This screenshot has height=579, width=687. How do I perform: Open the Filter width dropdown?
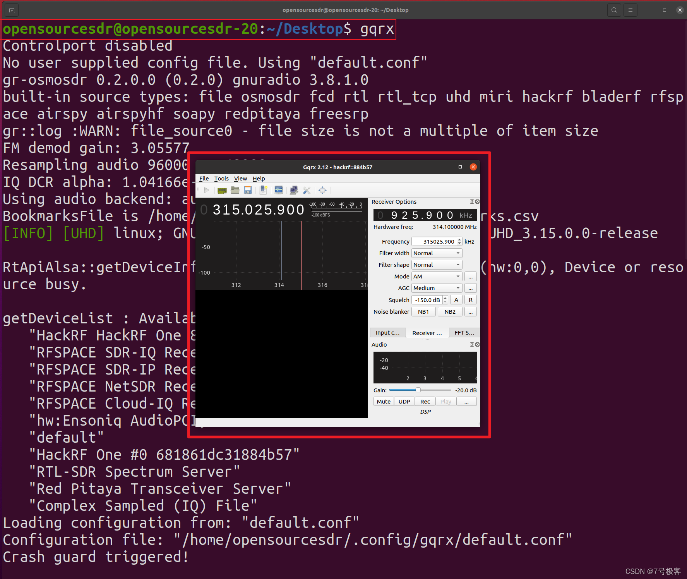click(x=437, y=253)
